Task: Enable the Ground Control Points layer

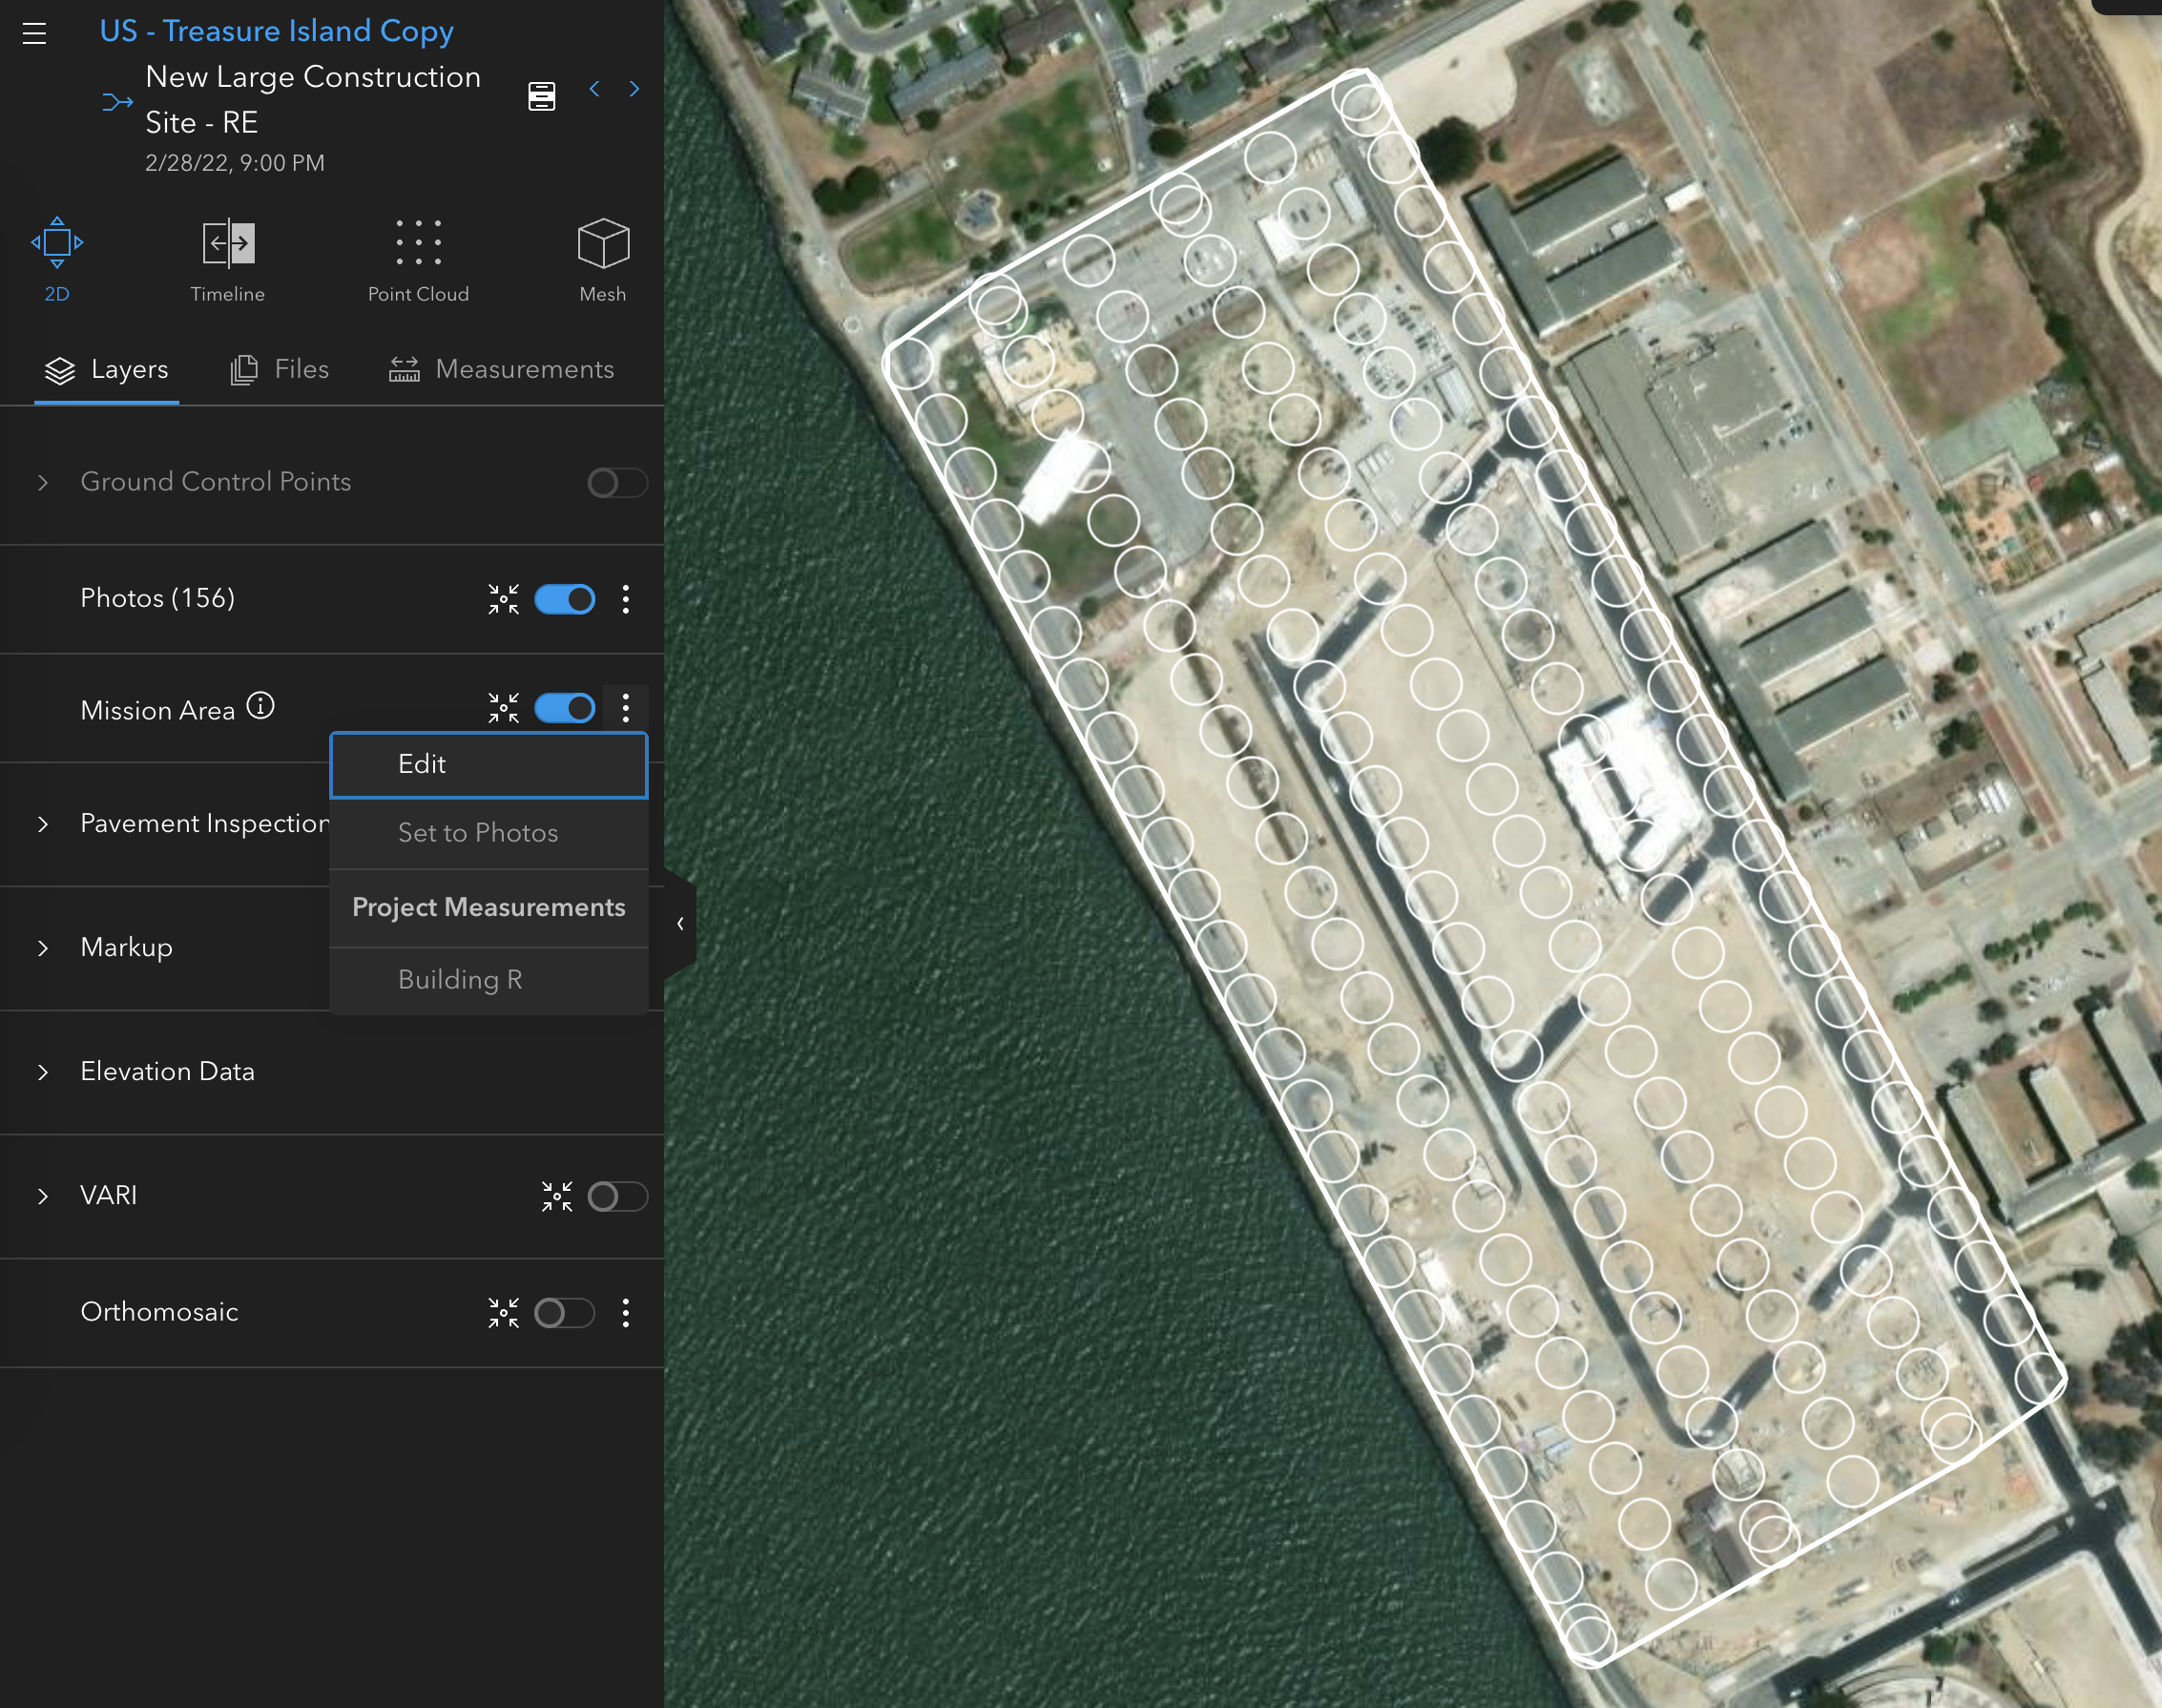Action: click(617, 482)
